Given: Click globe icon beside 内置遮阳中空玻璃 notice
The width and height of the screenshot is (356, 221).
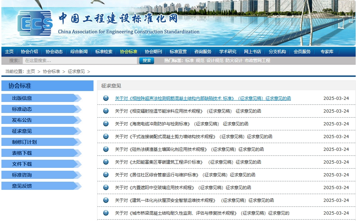Looking at the screenshot, I should pos(106,187).
